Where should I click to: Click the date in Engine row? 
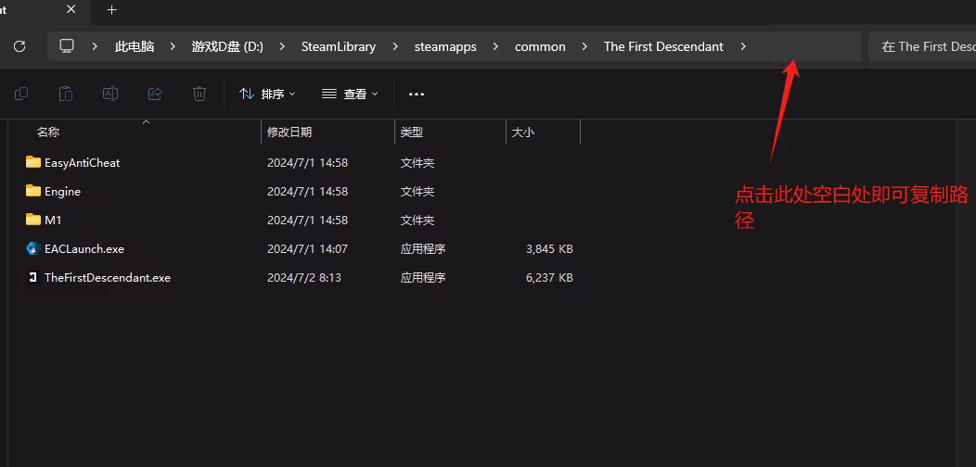coord(307,191)
